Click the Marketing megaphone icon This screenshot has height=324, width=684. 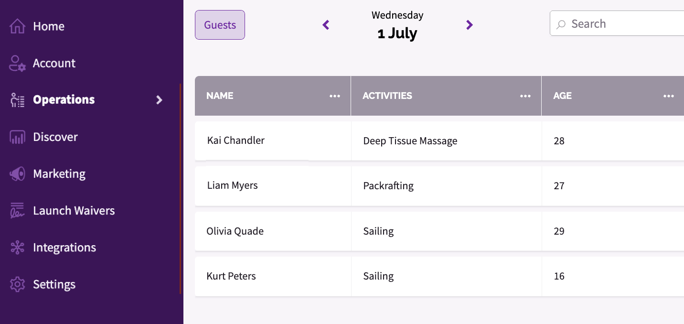click(17, 174)
